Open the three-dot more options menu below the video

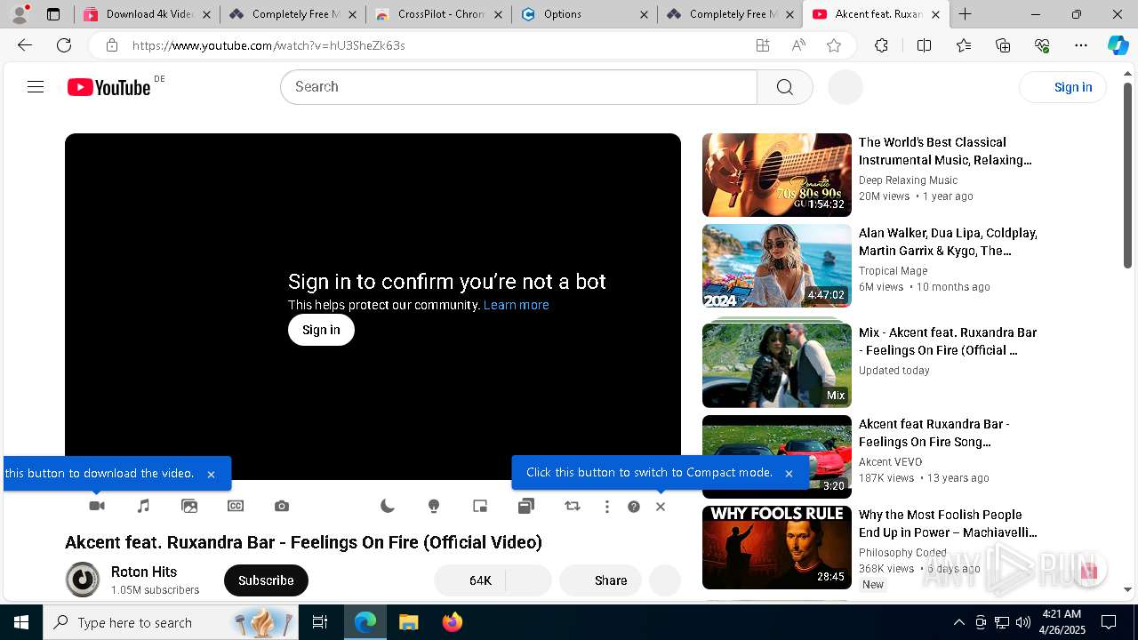607,507
